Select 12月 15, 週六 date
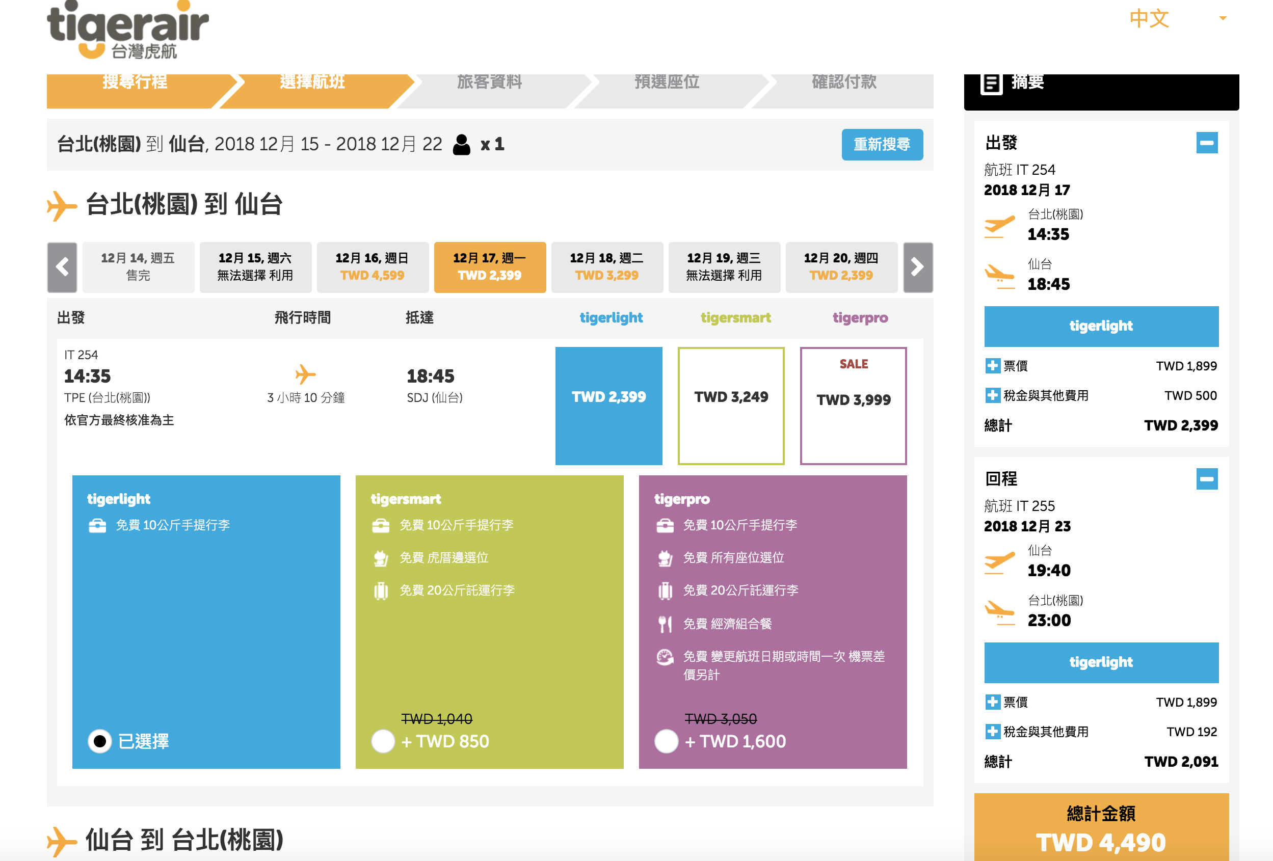The image size is (1273, 861). (x=255, y=267)
